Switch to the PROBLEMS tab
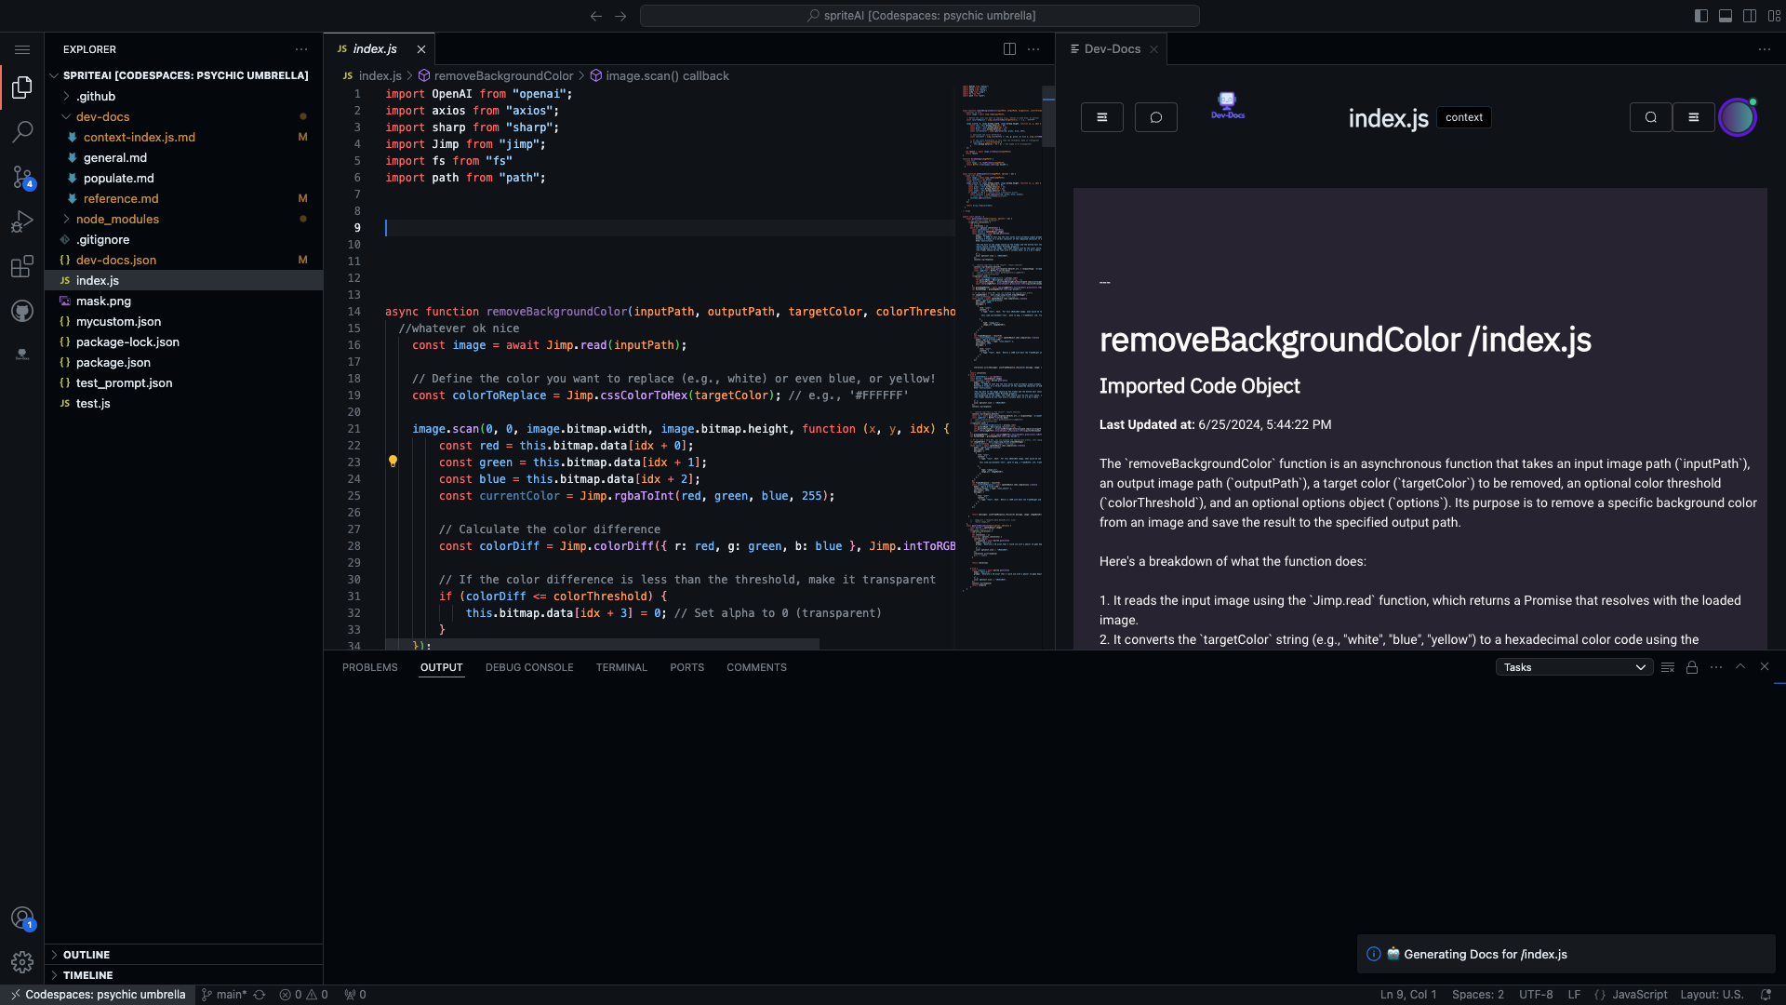The width and height of the screenshot is (1786, 1005). point(369,667)
